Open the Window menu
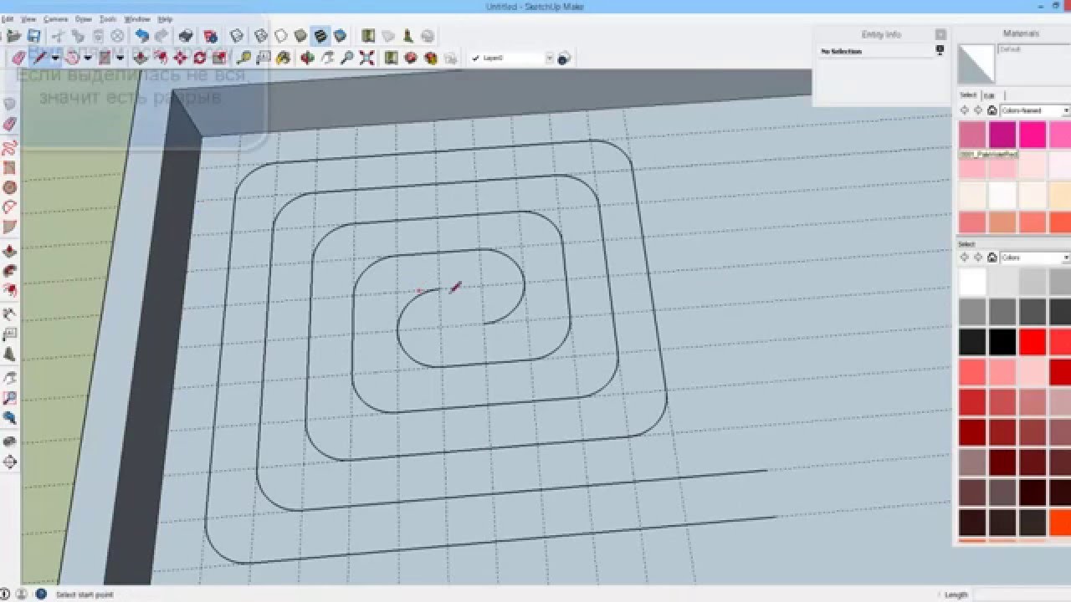The height and width of the screenshot is (602, 1071). (136, 18)
